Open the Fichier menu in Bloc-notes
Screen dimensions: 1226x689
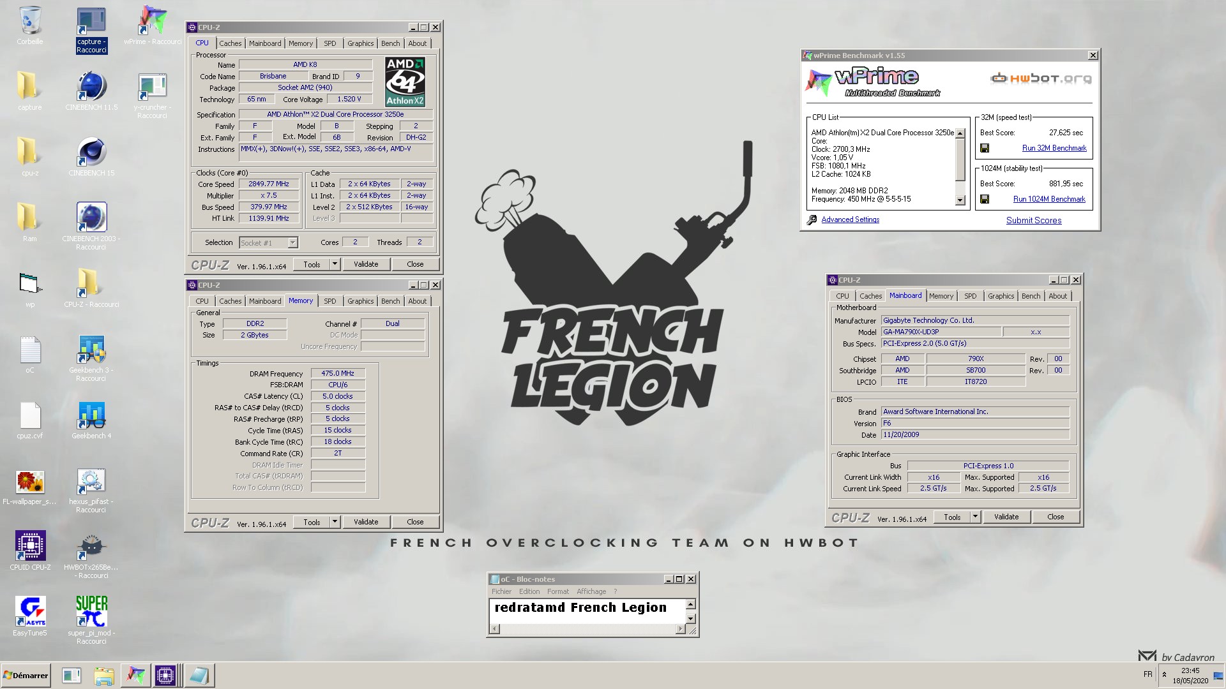(501, 591)
